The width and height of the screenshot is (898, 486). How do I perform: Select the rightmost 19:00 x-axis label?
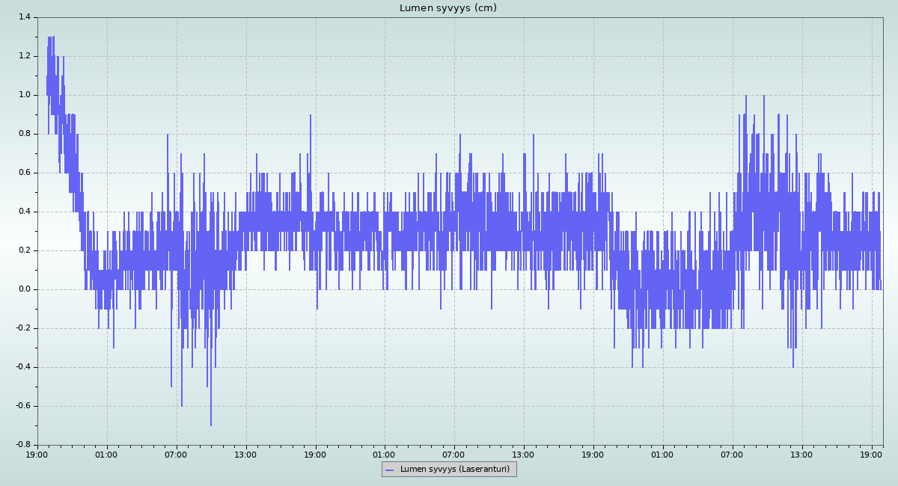coord(872,454)
